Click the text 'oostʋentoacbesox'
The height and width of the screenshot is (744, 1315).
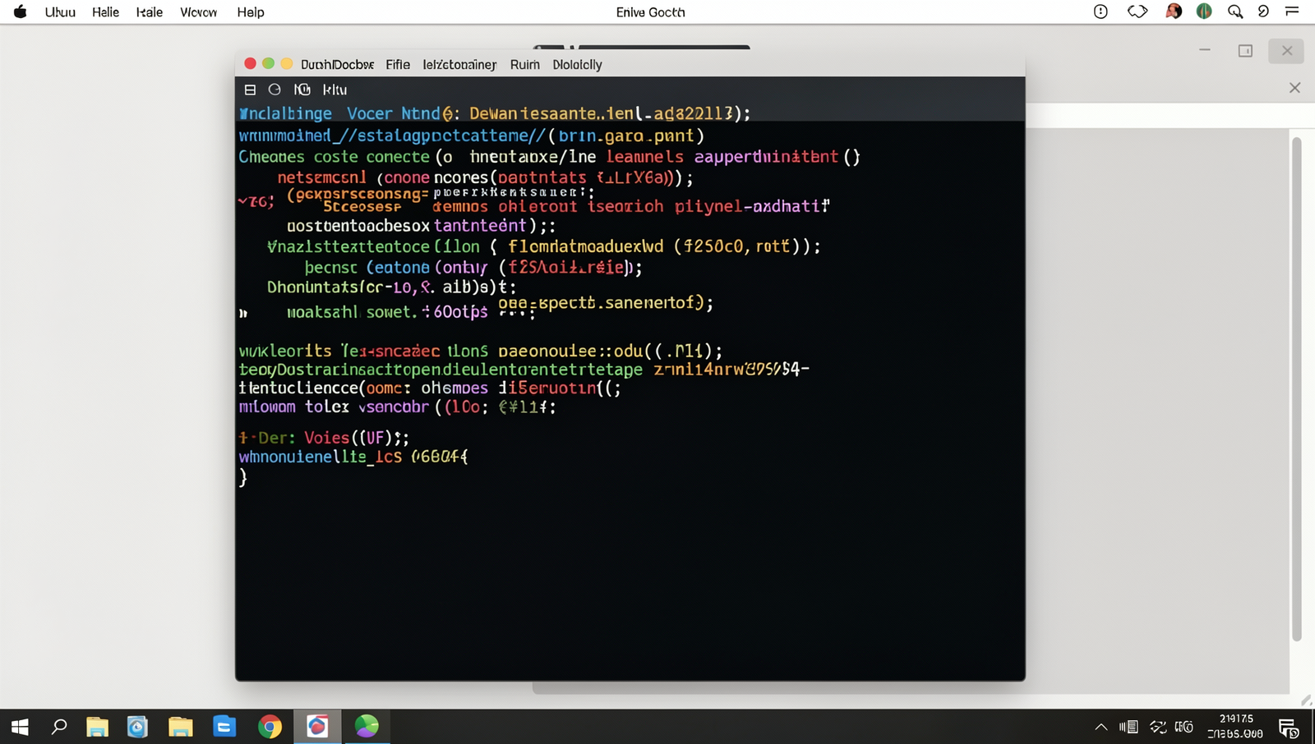click(358, 226)
